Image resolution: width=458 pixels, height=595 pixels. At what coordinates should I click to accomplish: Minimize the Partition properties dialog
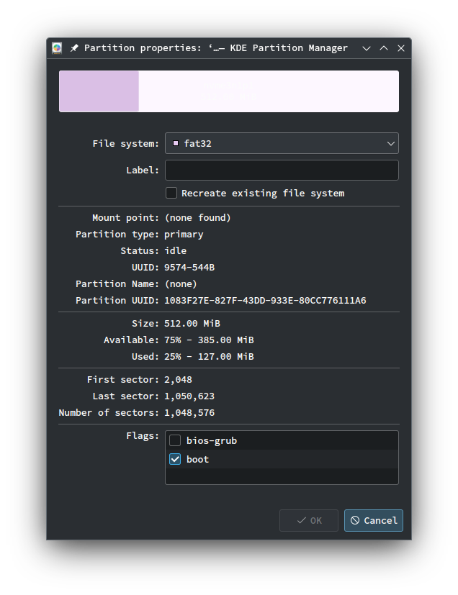pos(366,48)
